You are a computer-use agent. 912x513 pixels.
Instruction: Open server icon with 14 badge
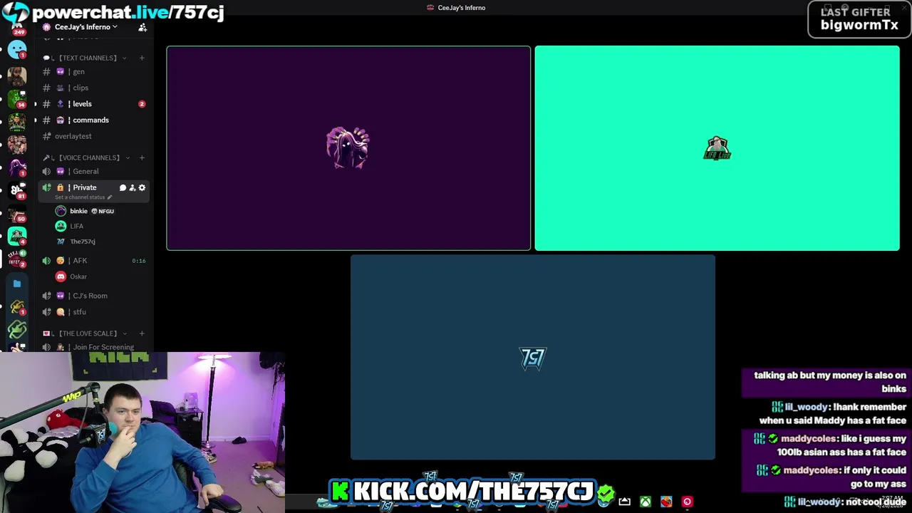pyautogui.click(x=17, y=98)
